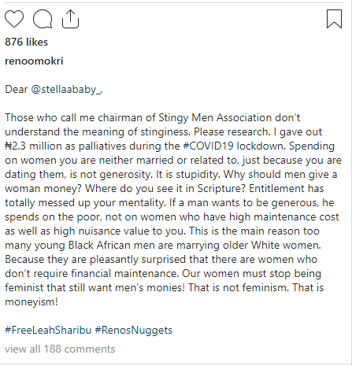Follow the #COVID19 hashtag

208,146
